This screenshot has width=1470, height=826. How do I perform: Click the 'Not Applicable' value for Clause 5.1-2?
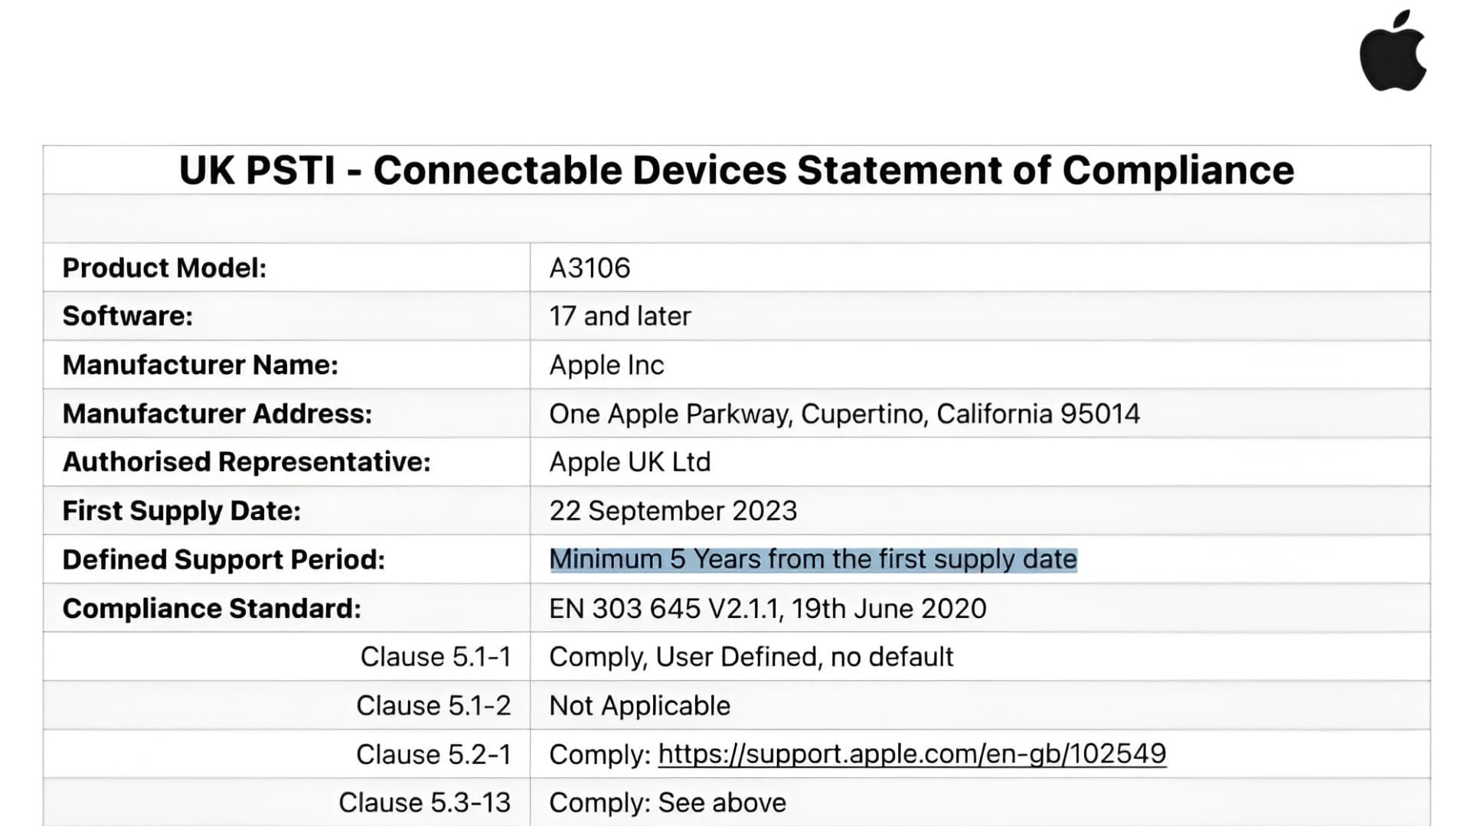(x=639, y=705)
